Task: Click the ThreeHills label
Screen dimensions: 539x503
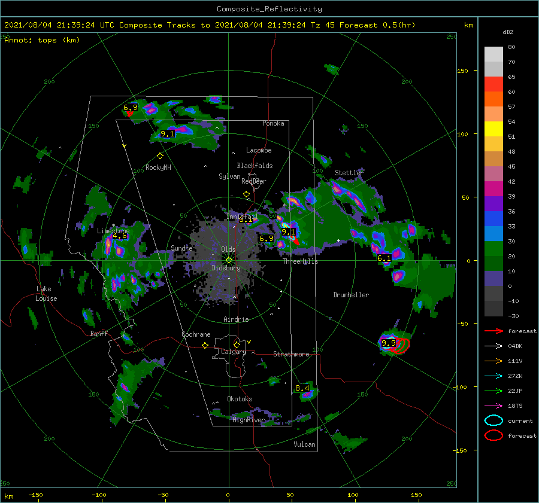Action: [300, 261]
